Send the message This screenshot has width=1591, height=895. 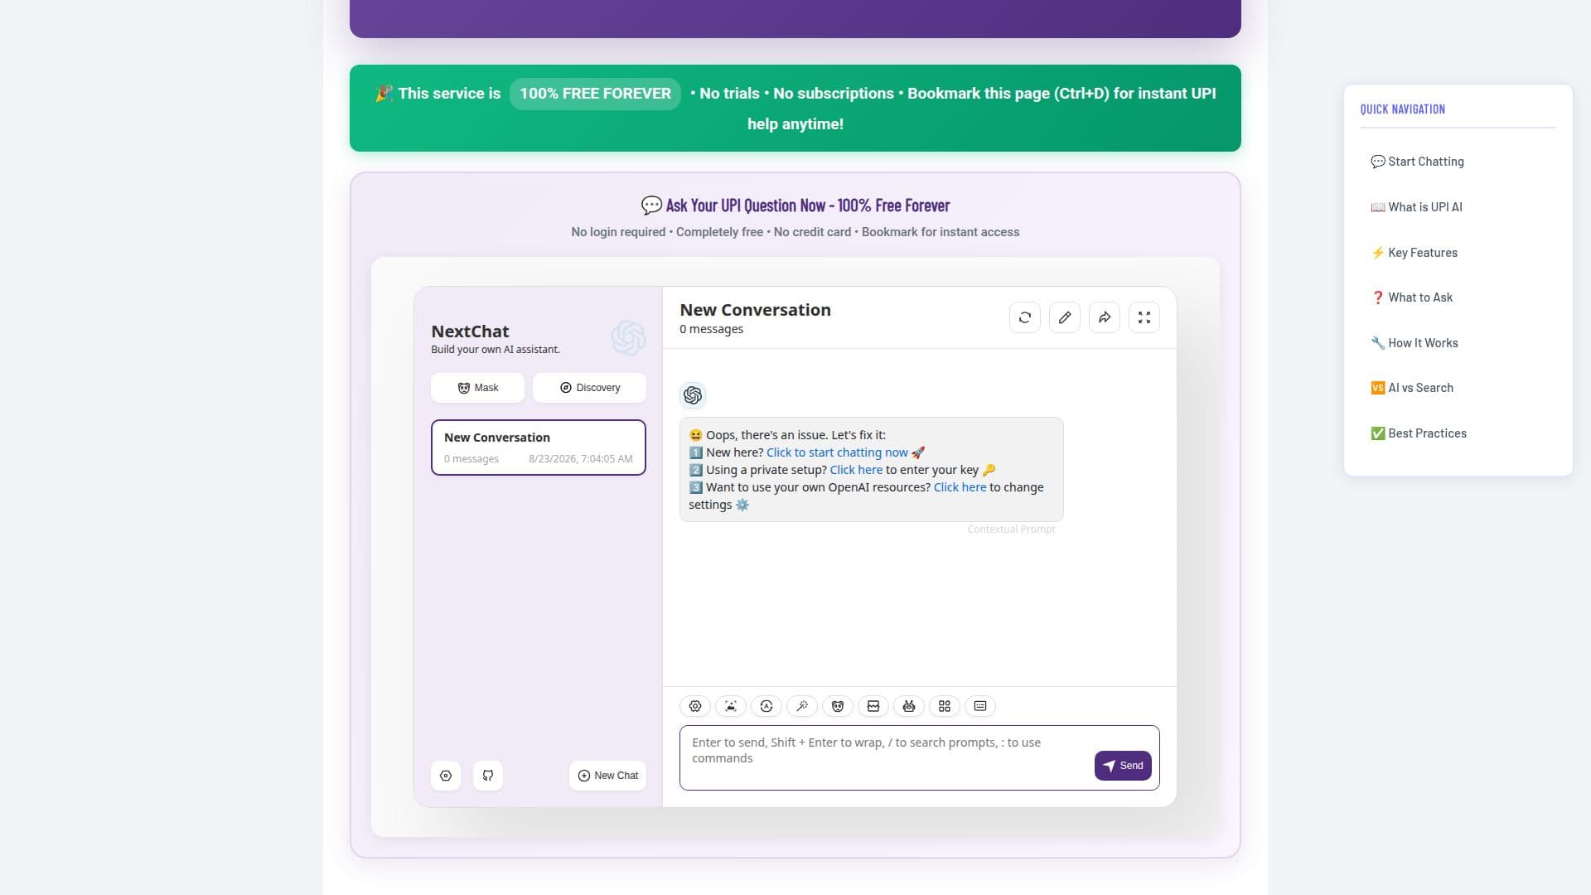tap(1123, 766)
